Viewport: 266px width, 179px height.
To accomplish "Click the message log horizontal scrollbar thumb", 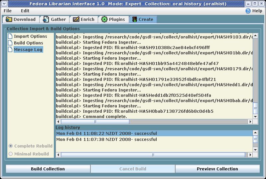I will pos(95,121).
